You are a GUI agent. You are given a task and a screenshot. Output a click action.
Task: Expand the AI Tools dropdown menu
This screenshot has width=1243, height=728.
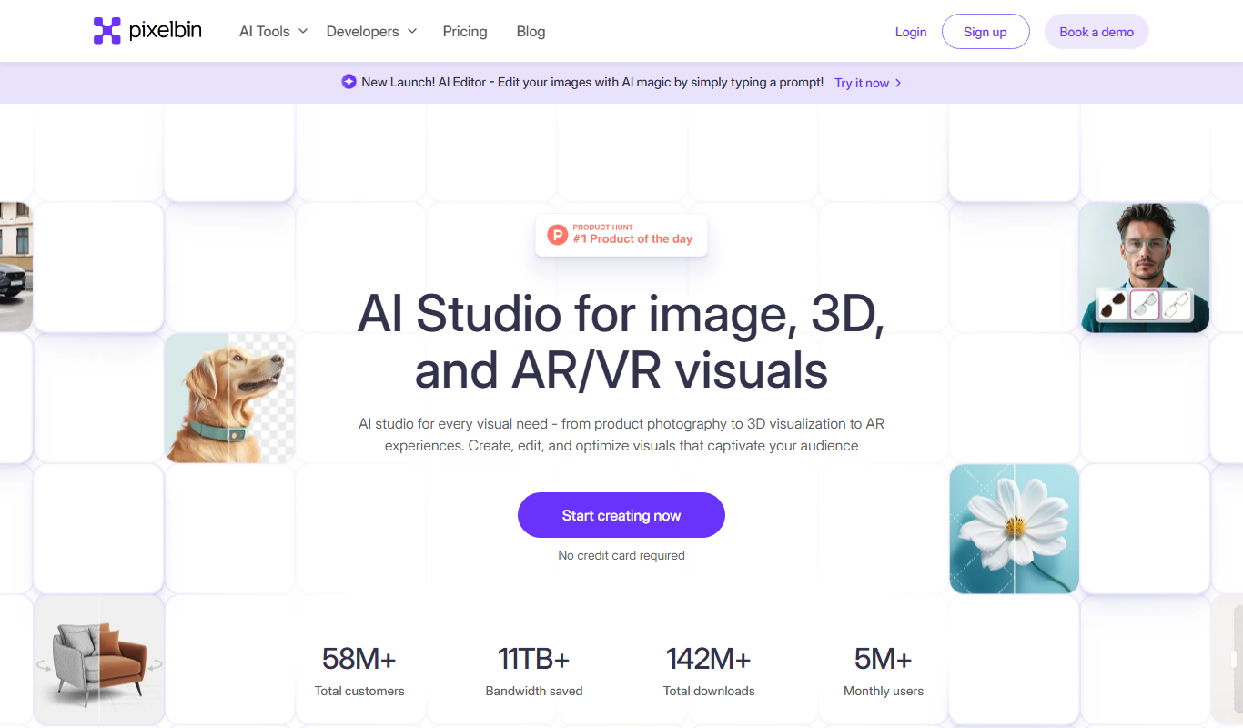coord(273,31)
